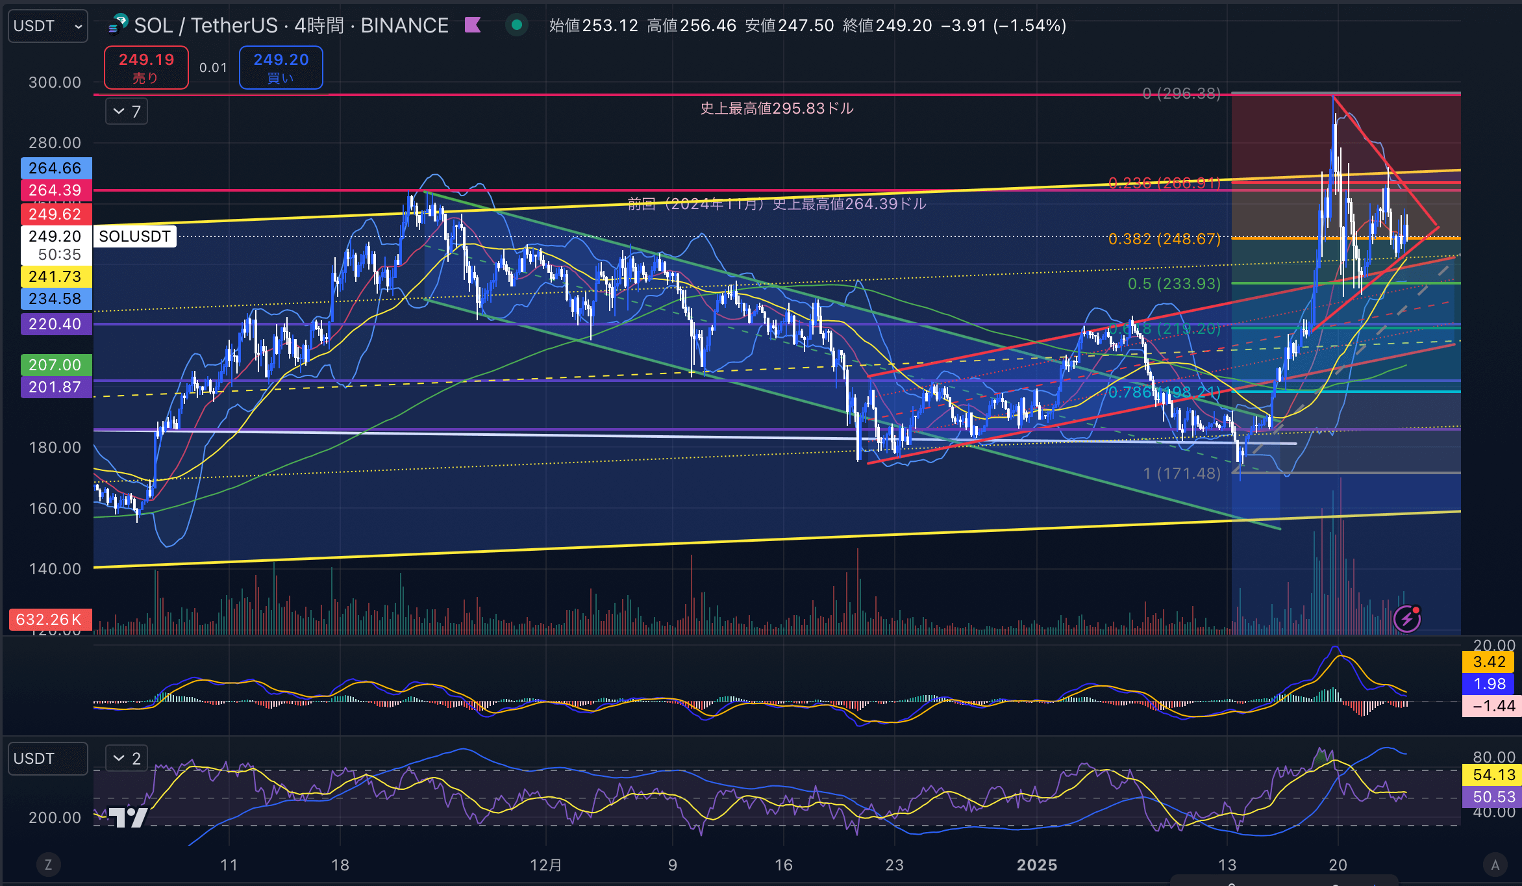Toggle the A auto-scale button
The width and height of the screenshot is (1522, 886).
(1495, 865)
